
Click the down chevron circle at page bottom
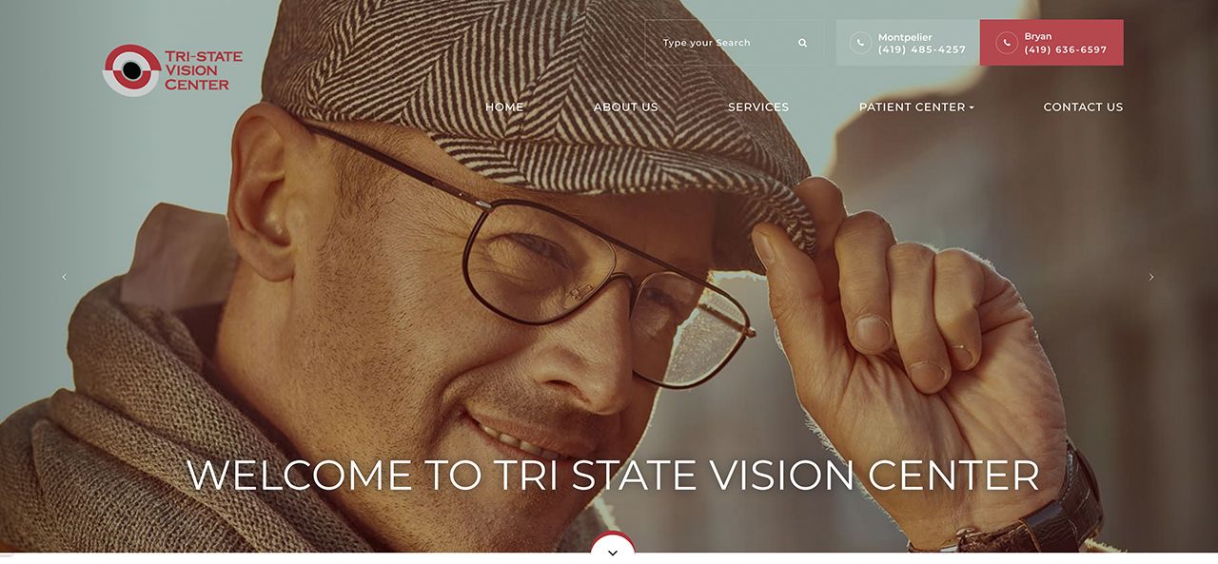(613, 549)
